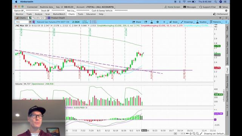The image size is (242, 136).
Task: Click the 2.279 moving average price bubble
Action: [x=217, y=68]
